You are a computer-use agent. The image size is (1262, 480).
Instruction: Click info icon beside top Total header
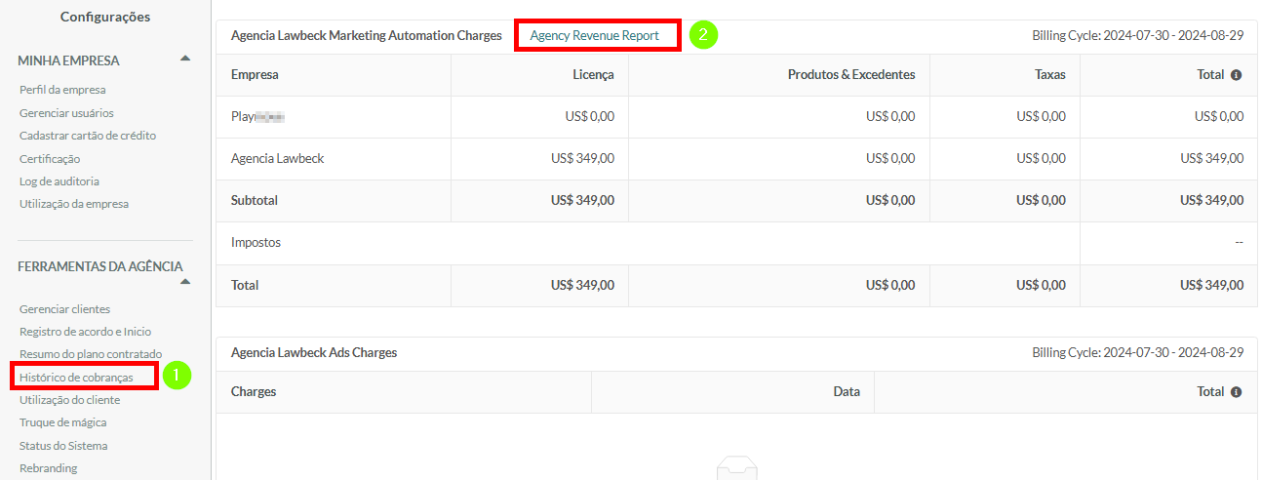click(x=1237, y=75)
